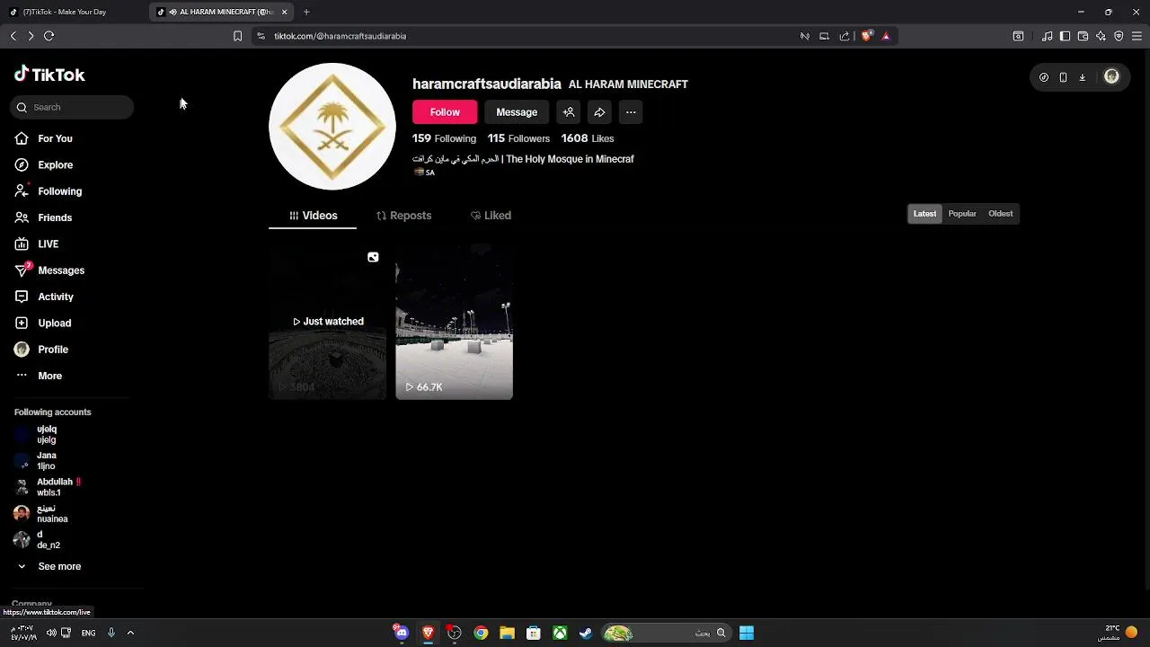1150x647 pixels.
Task: Open the 115 Followers list
Action: tap(518, 138)
